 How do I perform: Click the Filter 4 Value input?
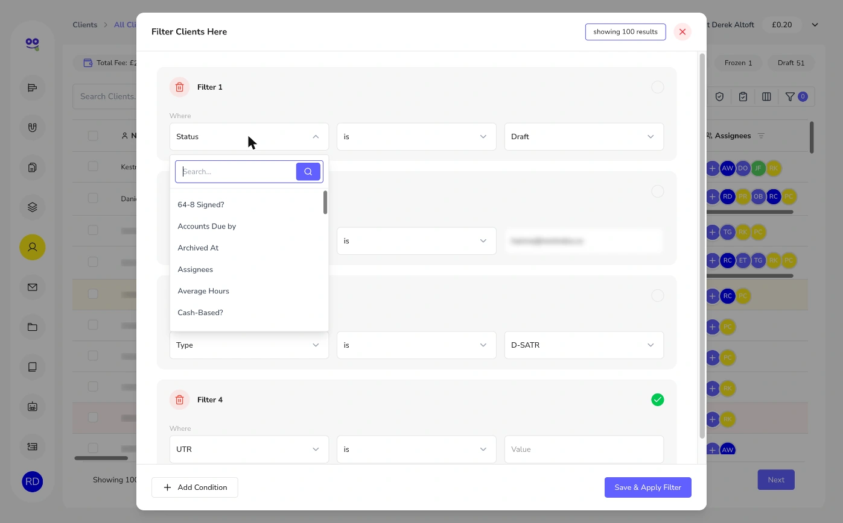[x=584, y=449]
